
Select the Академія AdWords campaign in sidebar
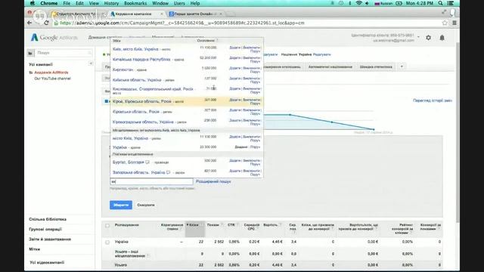(x=51, y=73)
